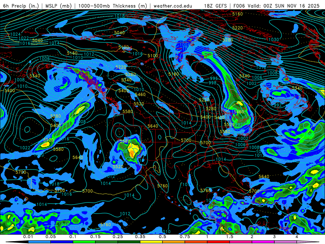The width and height of the screenshot is (325, 244).
Task: Click the 0.75 legend value
Action: [x=185, y=237]
